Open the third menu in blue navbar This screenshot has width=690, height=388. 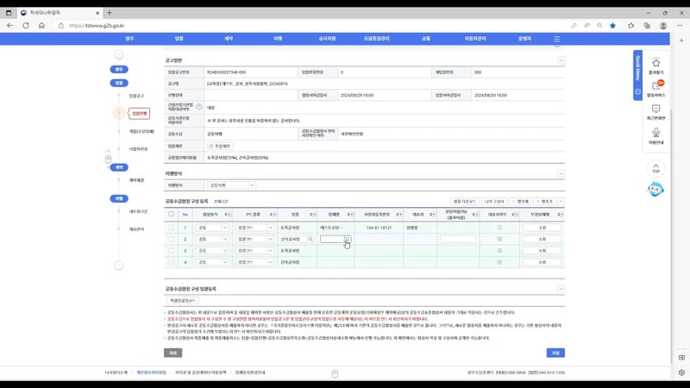(229, 39)
